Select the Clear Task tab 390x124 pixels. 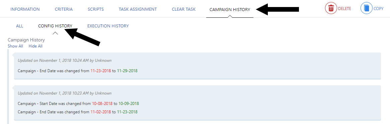coord(183,9)
